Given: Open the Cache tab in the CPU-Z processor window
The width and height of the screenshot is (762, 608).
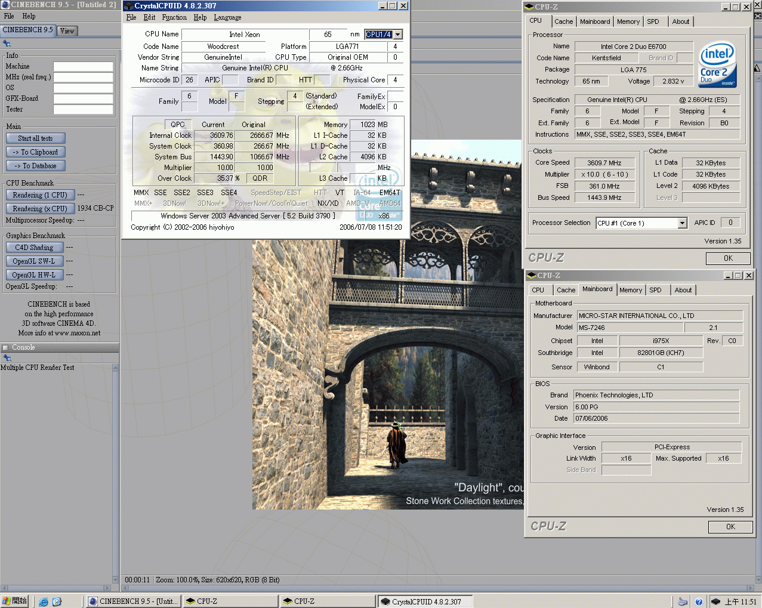Looking at the screenshot, I should [563, 21].
